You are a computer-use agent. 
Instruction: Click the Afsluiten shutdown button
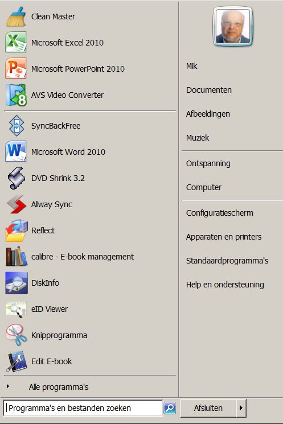coord(208,407)
